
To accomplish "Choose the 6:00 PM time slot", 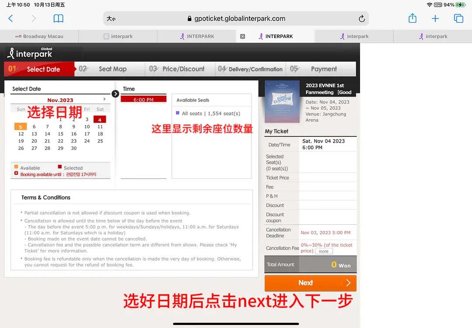I will [x=144, y=99].
